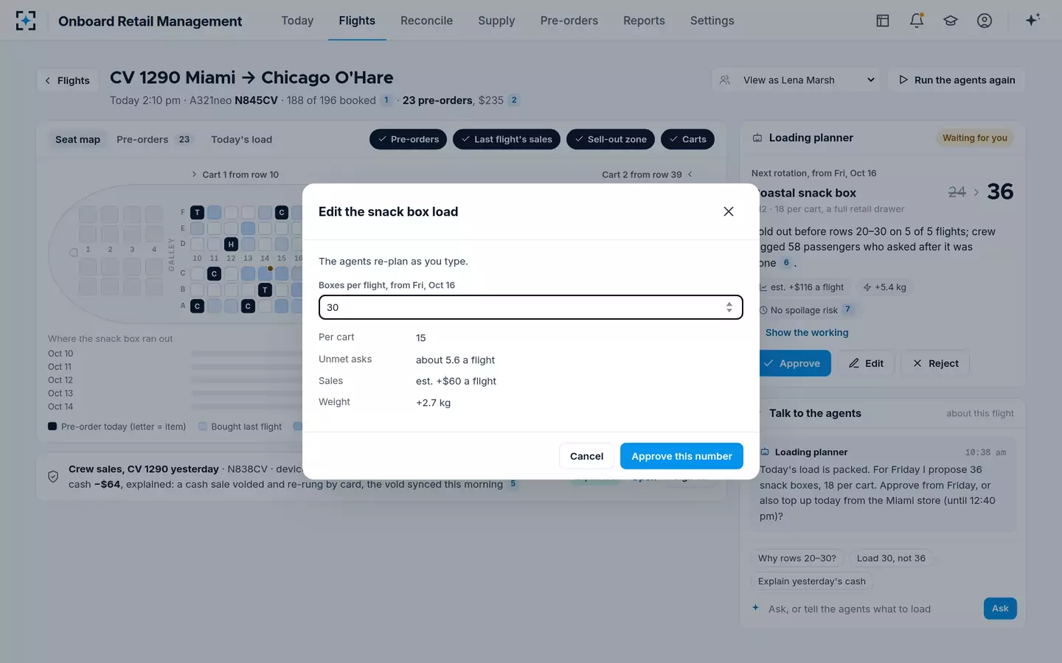This screenshot has width=1062, height=663.
Task: Reject the loading planner proposal
Action: click(936, 363)
